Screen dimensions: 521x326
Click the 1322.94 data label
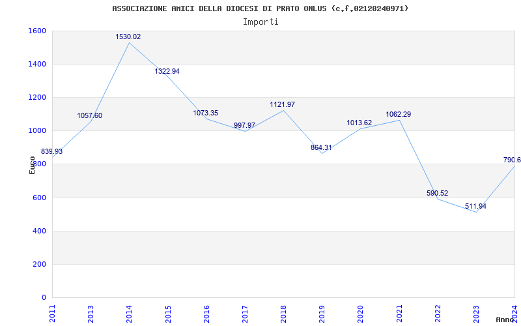click(167, 71)
